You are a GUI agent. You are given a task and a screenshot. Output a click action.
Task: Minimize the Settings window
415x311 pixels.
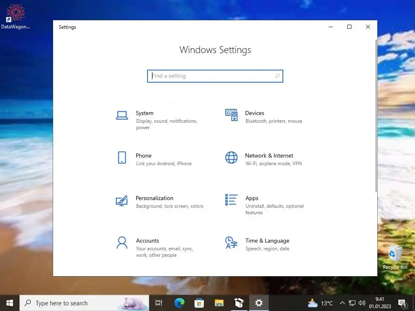coord(331,27)
